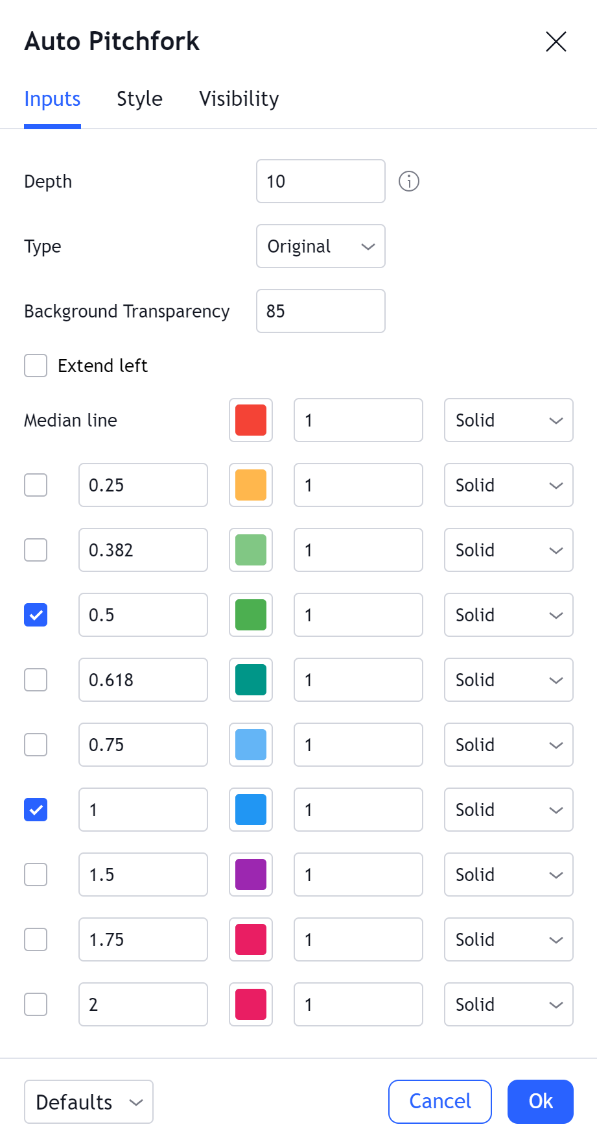Click the 0.382 level value field
Image resolution: width=597 pixels, height=1142 pixels.
143,550
